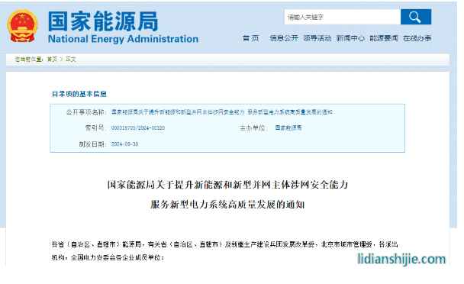Click the 正文 breadcrumb item
The width and height of the screenshot is (464, 284).
coord(71,60)
